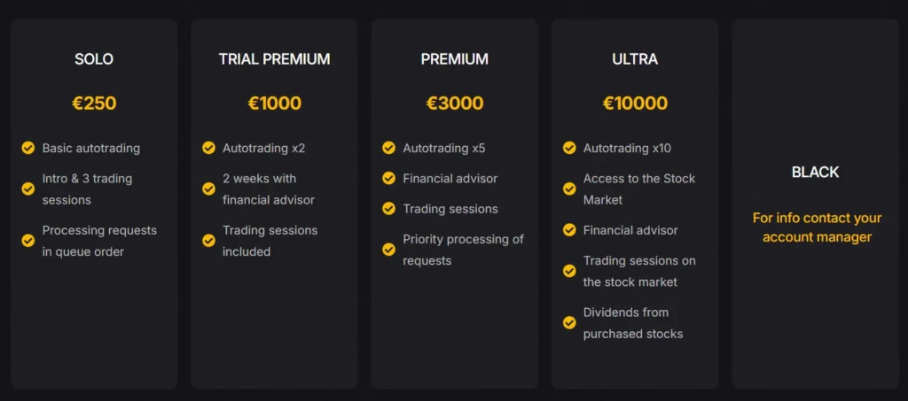This screenshot has height=401, width=908.
Task: Click the BLACK plan title
Action: click(x=815, y=172)
